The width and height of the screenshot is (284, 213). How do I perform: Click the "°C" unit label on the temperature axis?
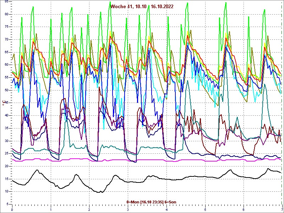point(4,103)
